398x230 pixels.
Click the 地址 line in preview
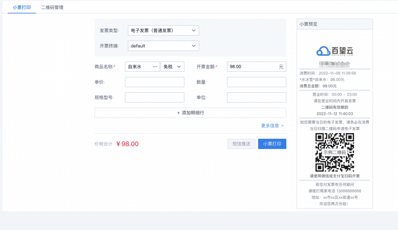coord(335,197)
